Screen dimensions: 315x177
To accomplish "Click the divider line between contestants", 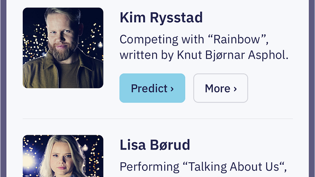I will tap(157, 119).
